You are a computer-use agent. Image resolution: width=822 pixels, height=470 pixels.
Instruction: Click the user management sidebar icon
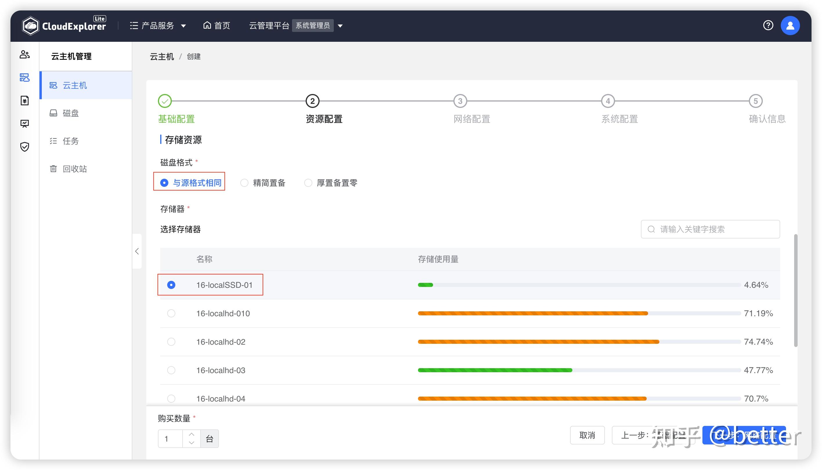[x=25, y=54]
